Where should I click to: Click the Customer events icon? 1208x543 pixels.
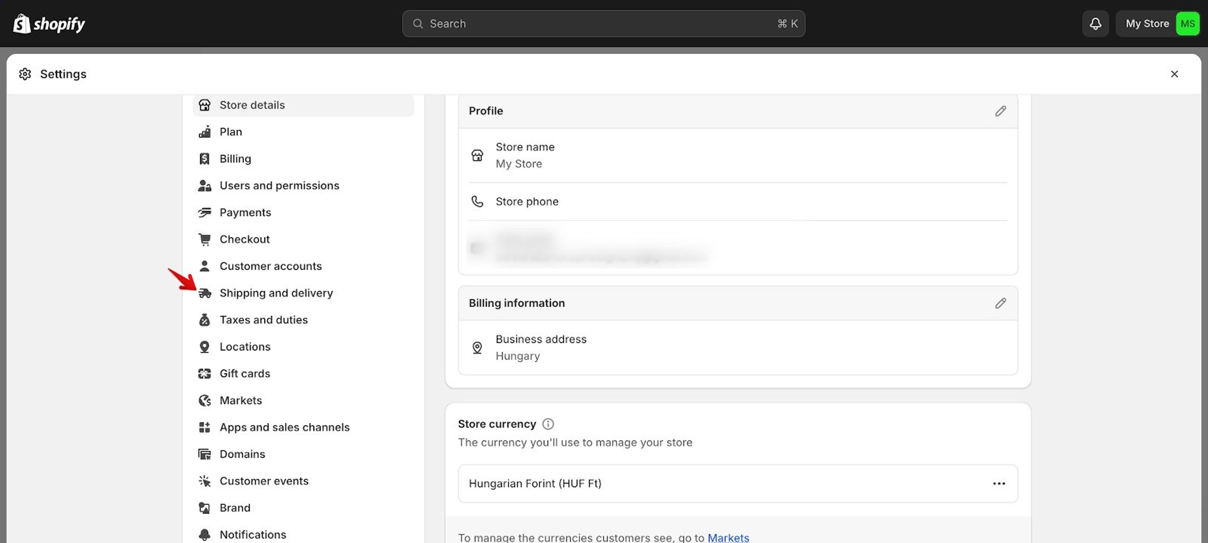click(204, 481)
